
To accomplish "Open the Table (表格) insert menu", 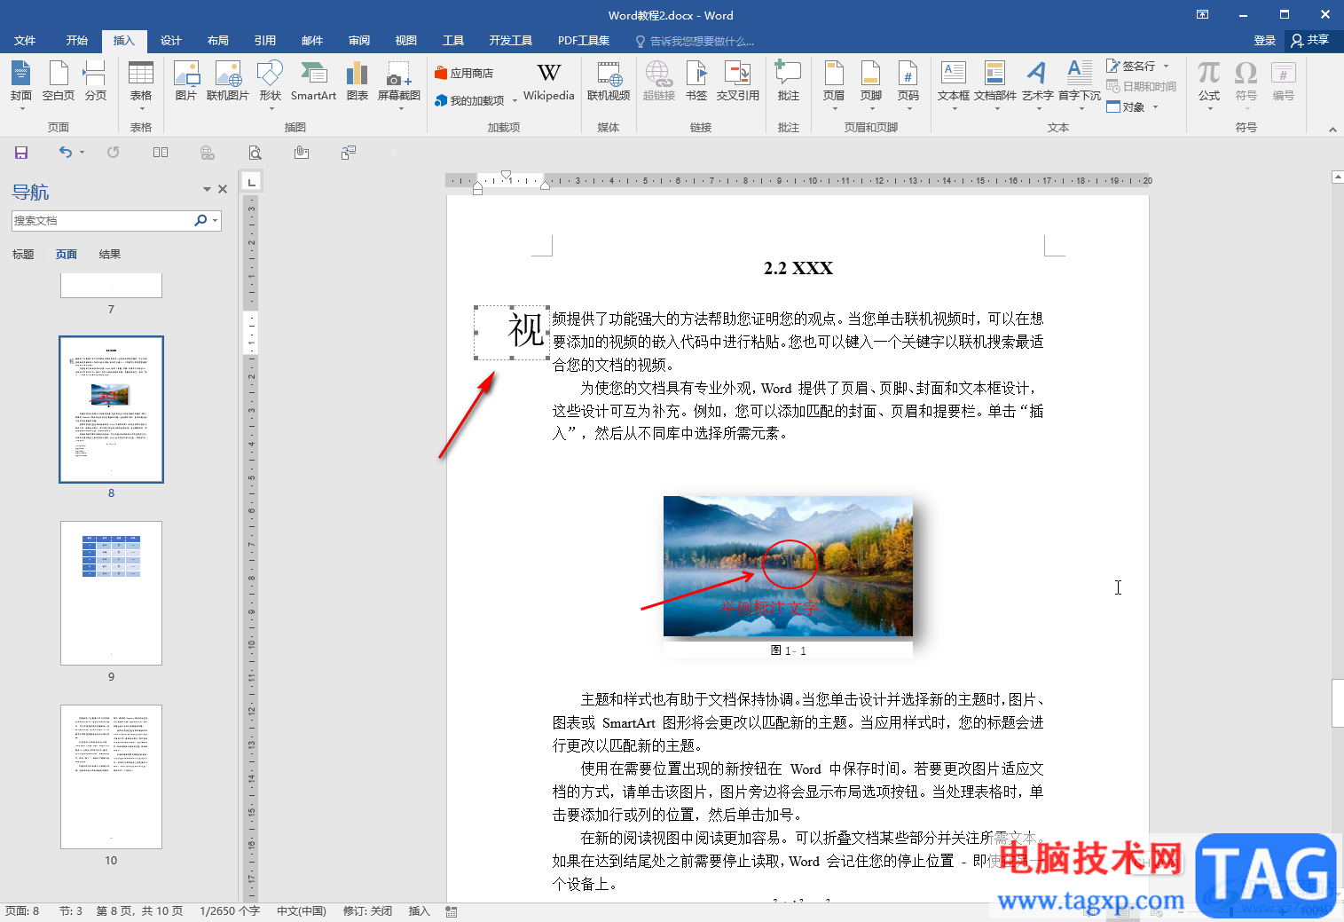I will 141,85.
